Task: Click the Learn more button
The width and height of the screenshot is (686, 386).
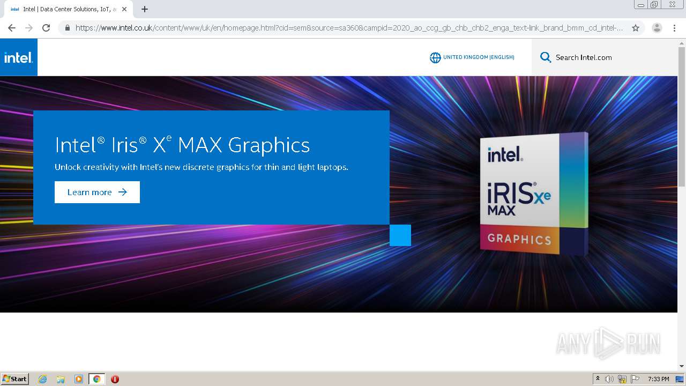Action: (97, 192)
